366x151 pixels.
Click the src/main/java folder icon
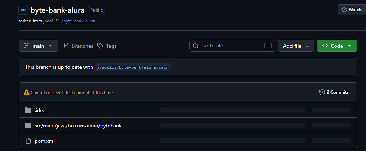[x=28, y=125]
